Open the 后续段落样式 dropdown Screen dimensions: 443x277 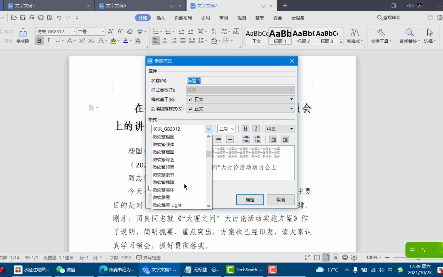click(x=240, y=109)
